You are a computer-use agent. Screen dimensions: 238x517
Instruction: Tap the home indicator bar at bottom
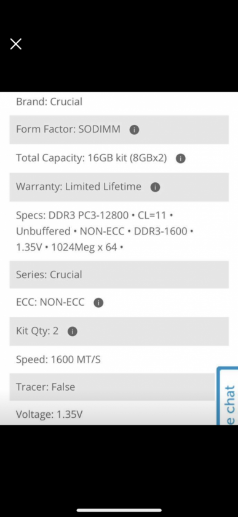coord(119,510)
